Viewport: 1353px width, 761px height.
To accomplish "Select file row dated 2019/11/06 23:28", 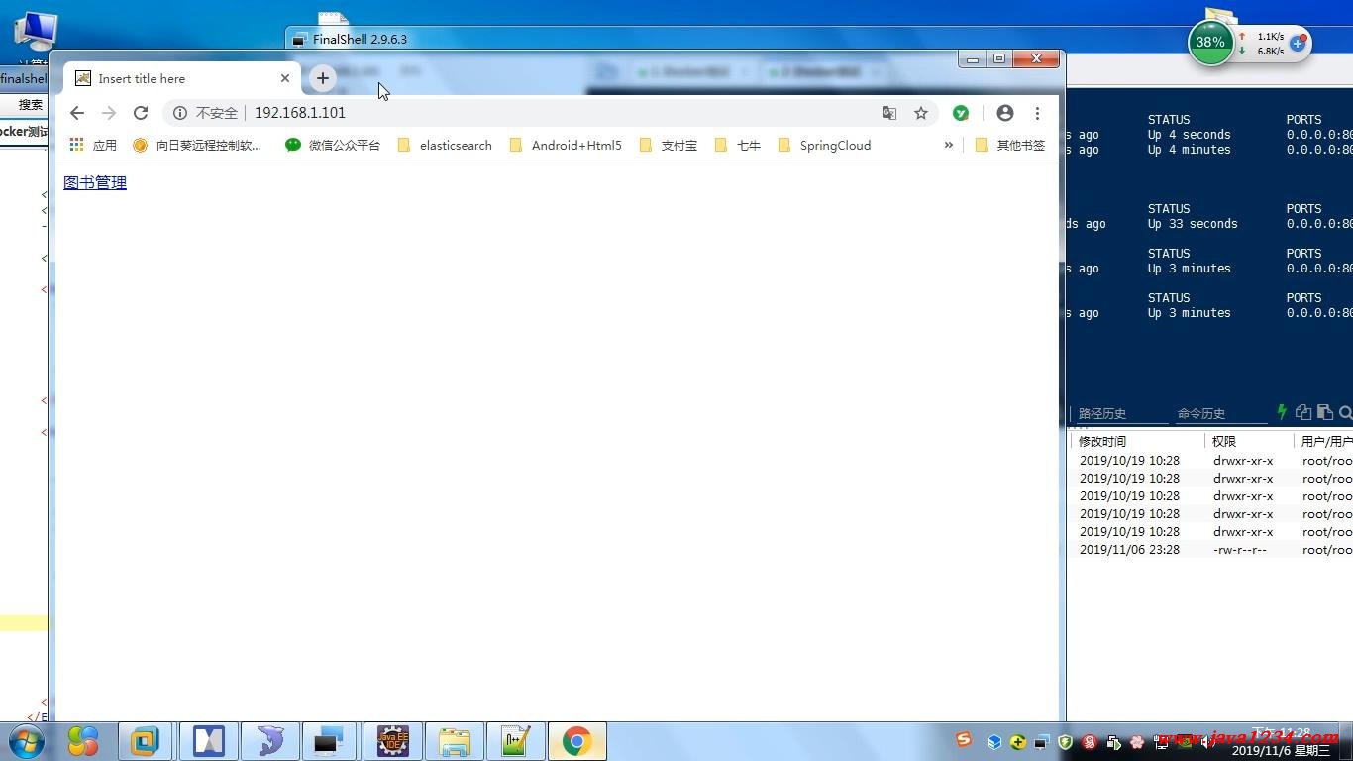I will [x=1212, y=550].
